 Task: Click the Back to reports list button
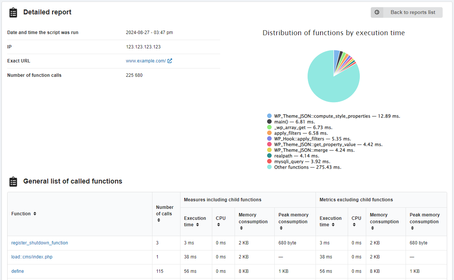pyautogui.click(x=406, y=12)
